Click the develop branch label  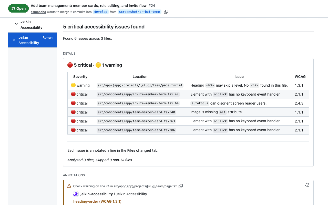[100, 12]
